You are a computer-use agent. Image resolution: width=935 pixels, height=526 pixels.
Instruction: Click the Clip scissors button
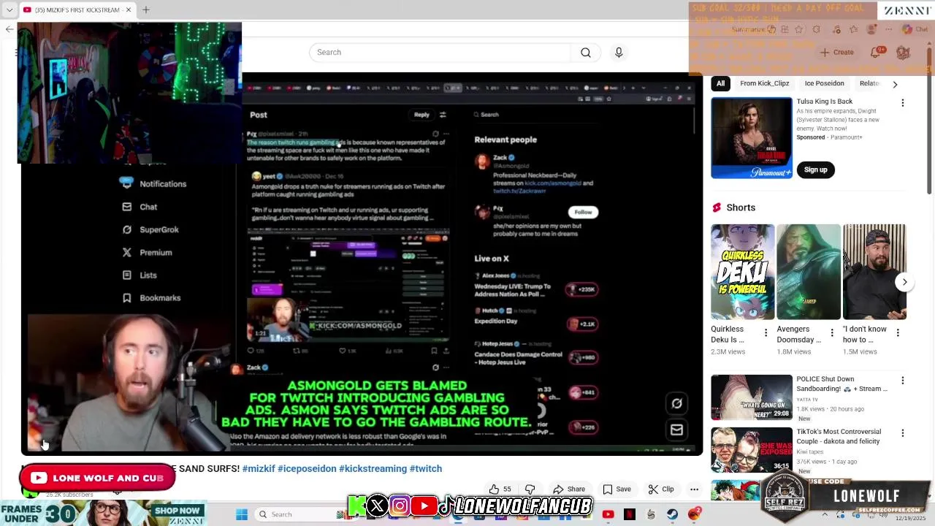tap(661, 489)
